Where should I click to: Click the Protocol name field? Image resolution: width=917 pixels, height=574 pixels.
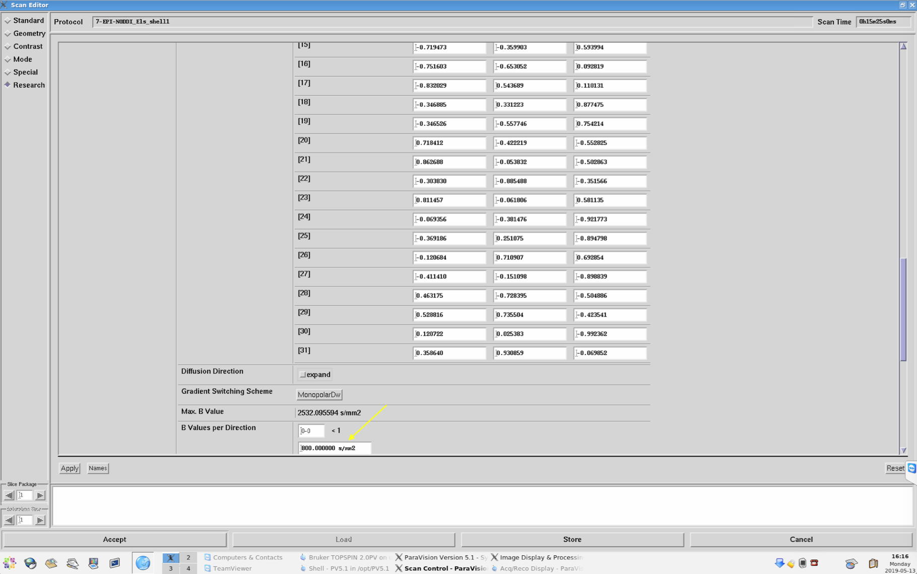[452, 22]
